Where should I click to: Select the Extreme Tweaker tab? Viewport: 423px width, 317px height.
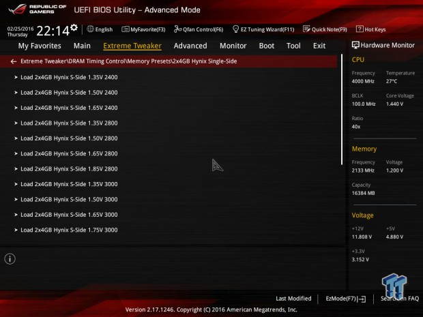[132, 46]
